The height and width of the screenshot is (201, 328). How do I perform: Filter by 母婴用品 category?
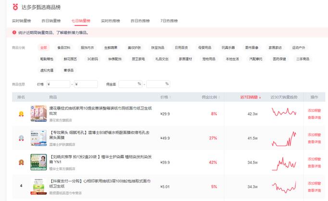(204, 48)
